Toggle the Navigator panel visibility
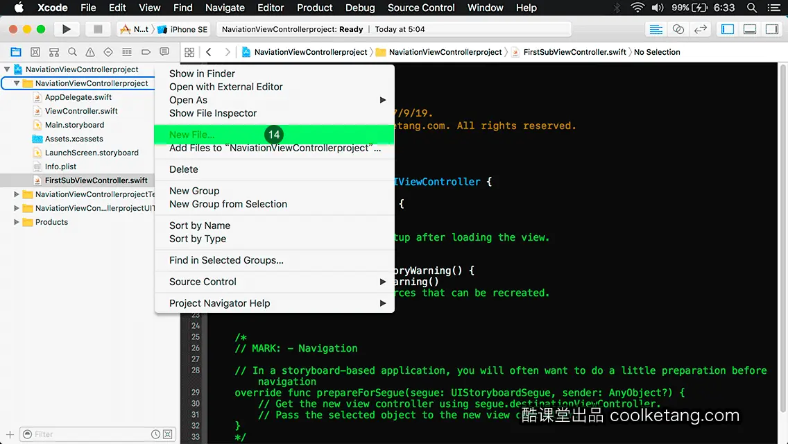The height and width of the screenshot is (444, 788). click(728, 29)
